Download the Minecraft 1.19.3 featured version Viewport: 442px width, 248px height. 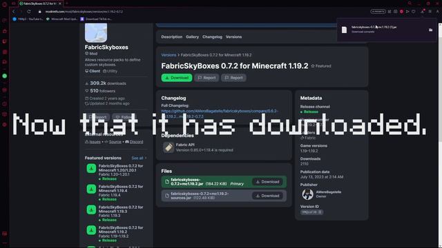(x=91, y=209)
